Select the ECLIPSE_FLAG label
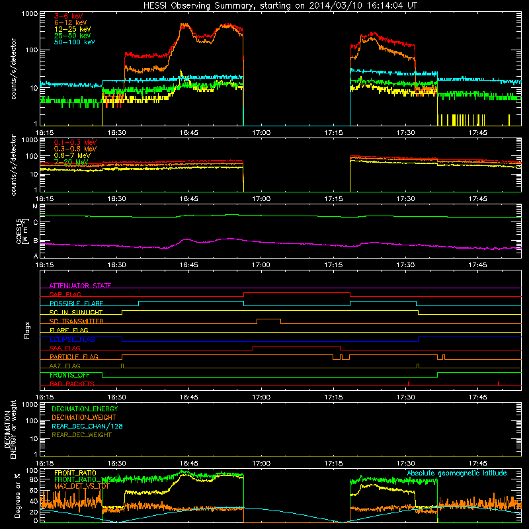The width and height of the screenshot is (529, 529). [72, 339]
